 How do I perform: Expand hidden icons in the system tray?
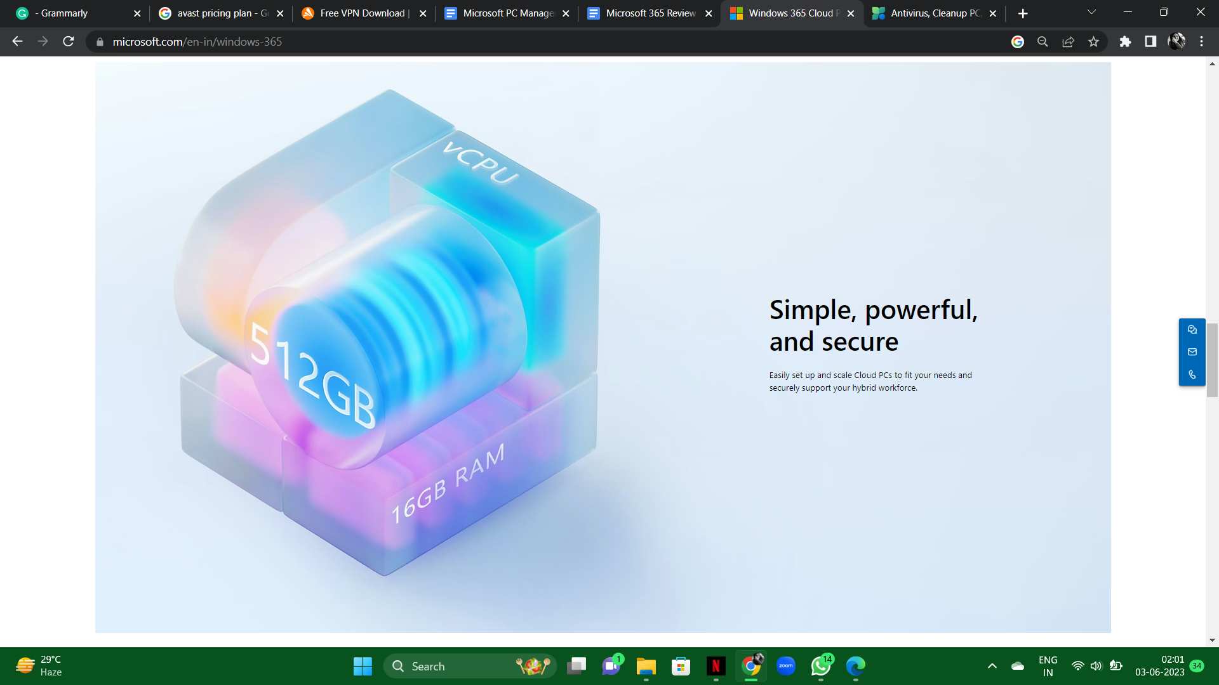(992, 666)
